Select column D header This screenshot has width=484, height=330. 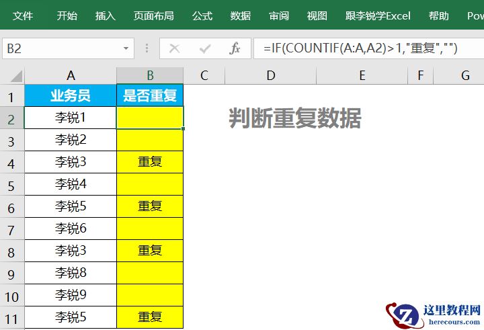pyautogui.click(x=271, y=76)
